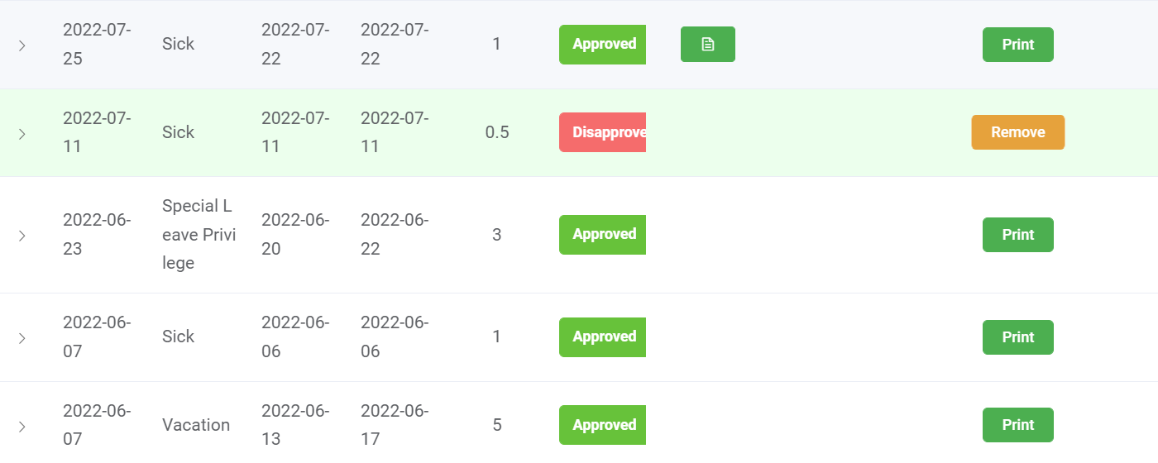Click Approved badge on Special Leave Privilege row
The image size is (1158, 463).
tap(603, 235)
